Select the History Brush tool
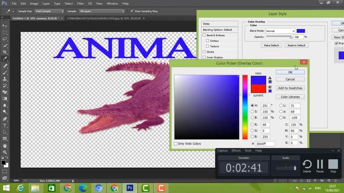 coord(5,86)
